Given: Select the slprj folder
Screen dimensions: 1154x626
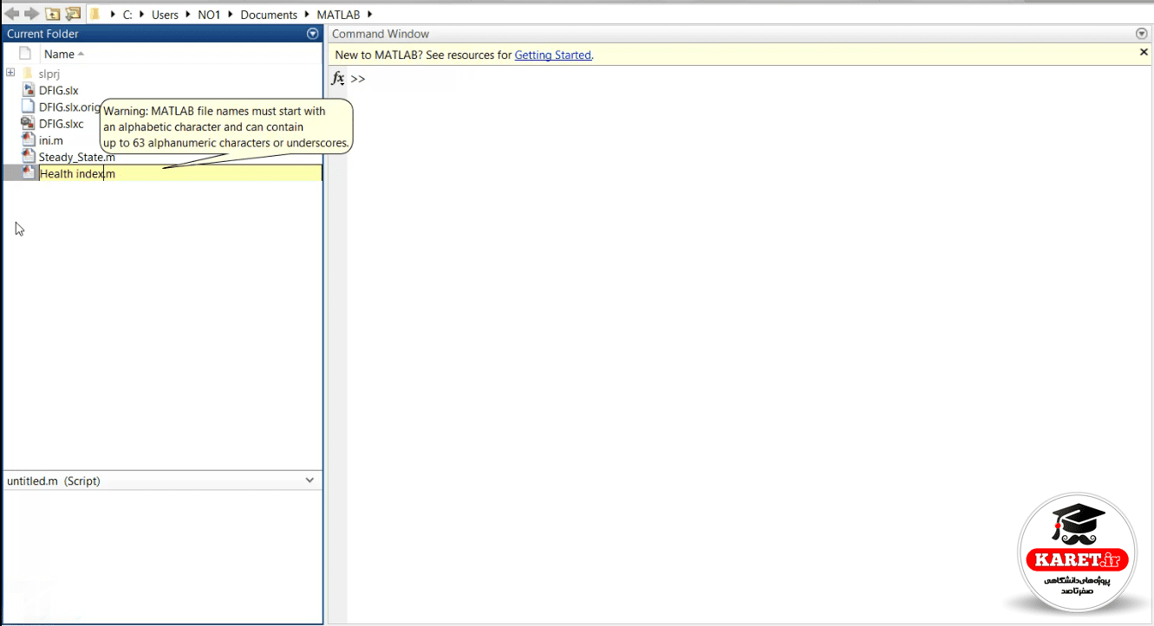Looking at the screenshot, I should pyautogui.click(x=49, y=74).
